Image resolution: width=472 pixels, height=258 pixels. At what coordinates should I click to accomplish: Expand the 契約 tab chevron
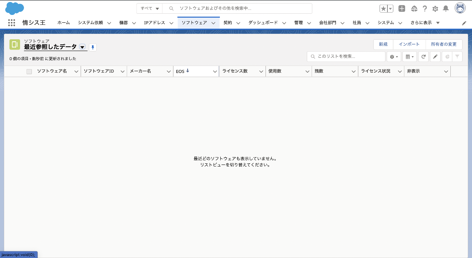point(238,23)
